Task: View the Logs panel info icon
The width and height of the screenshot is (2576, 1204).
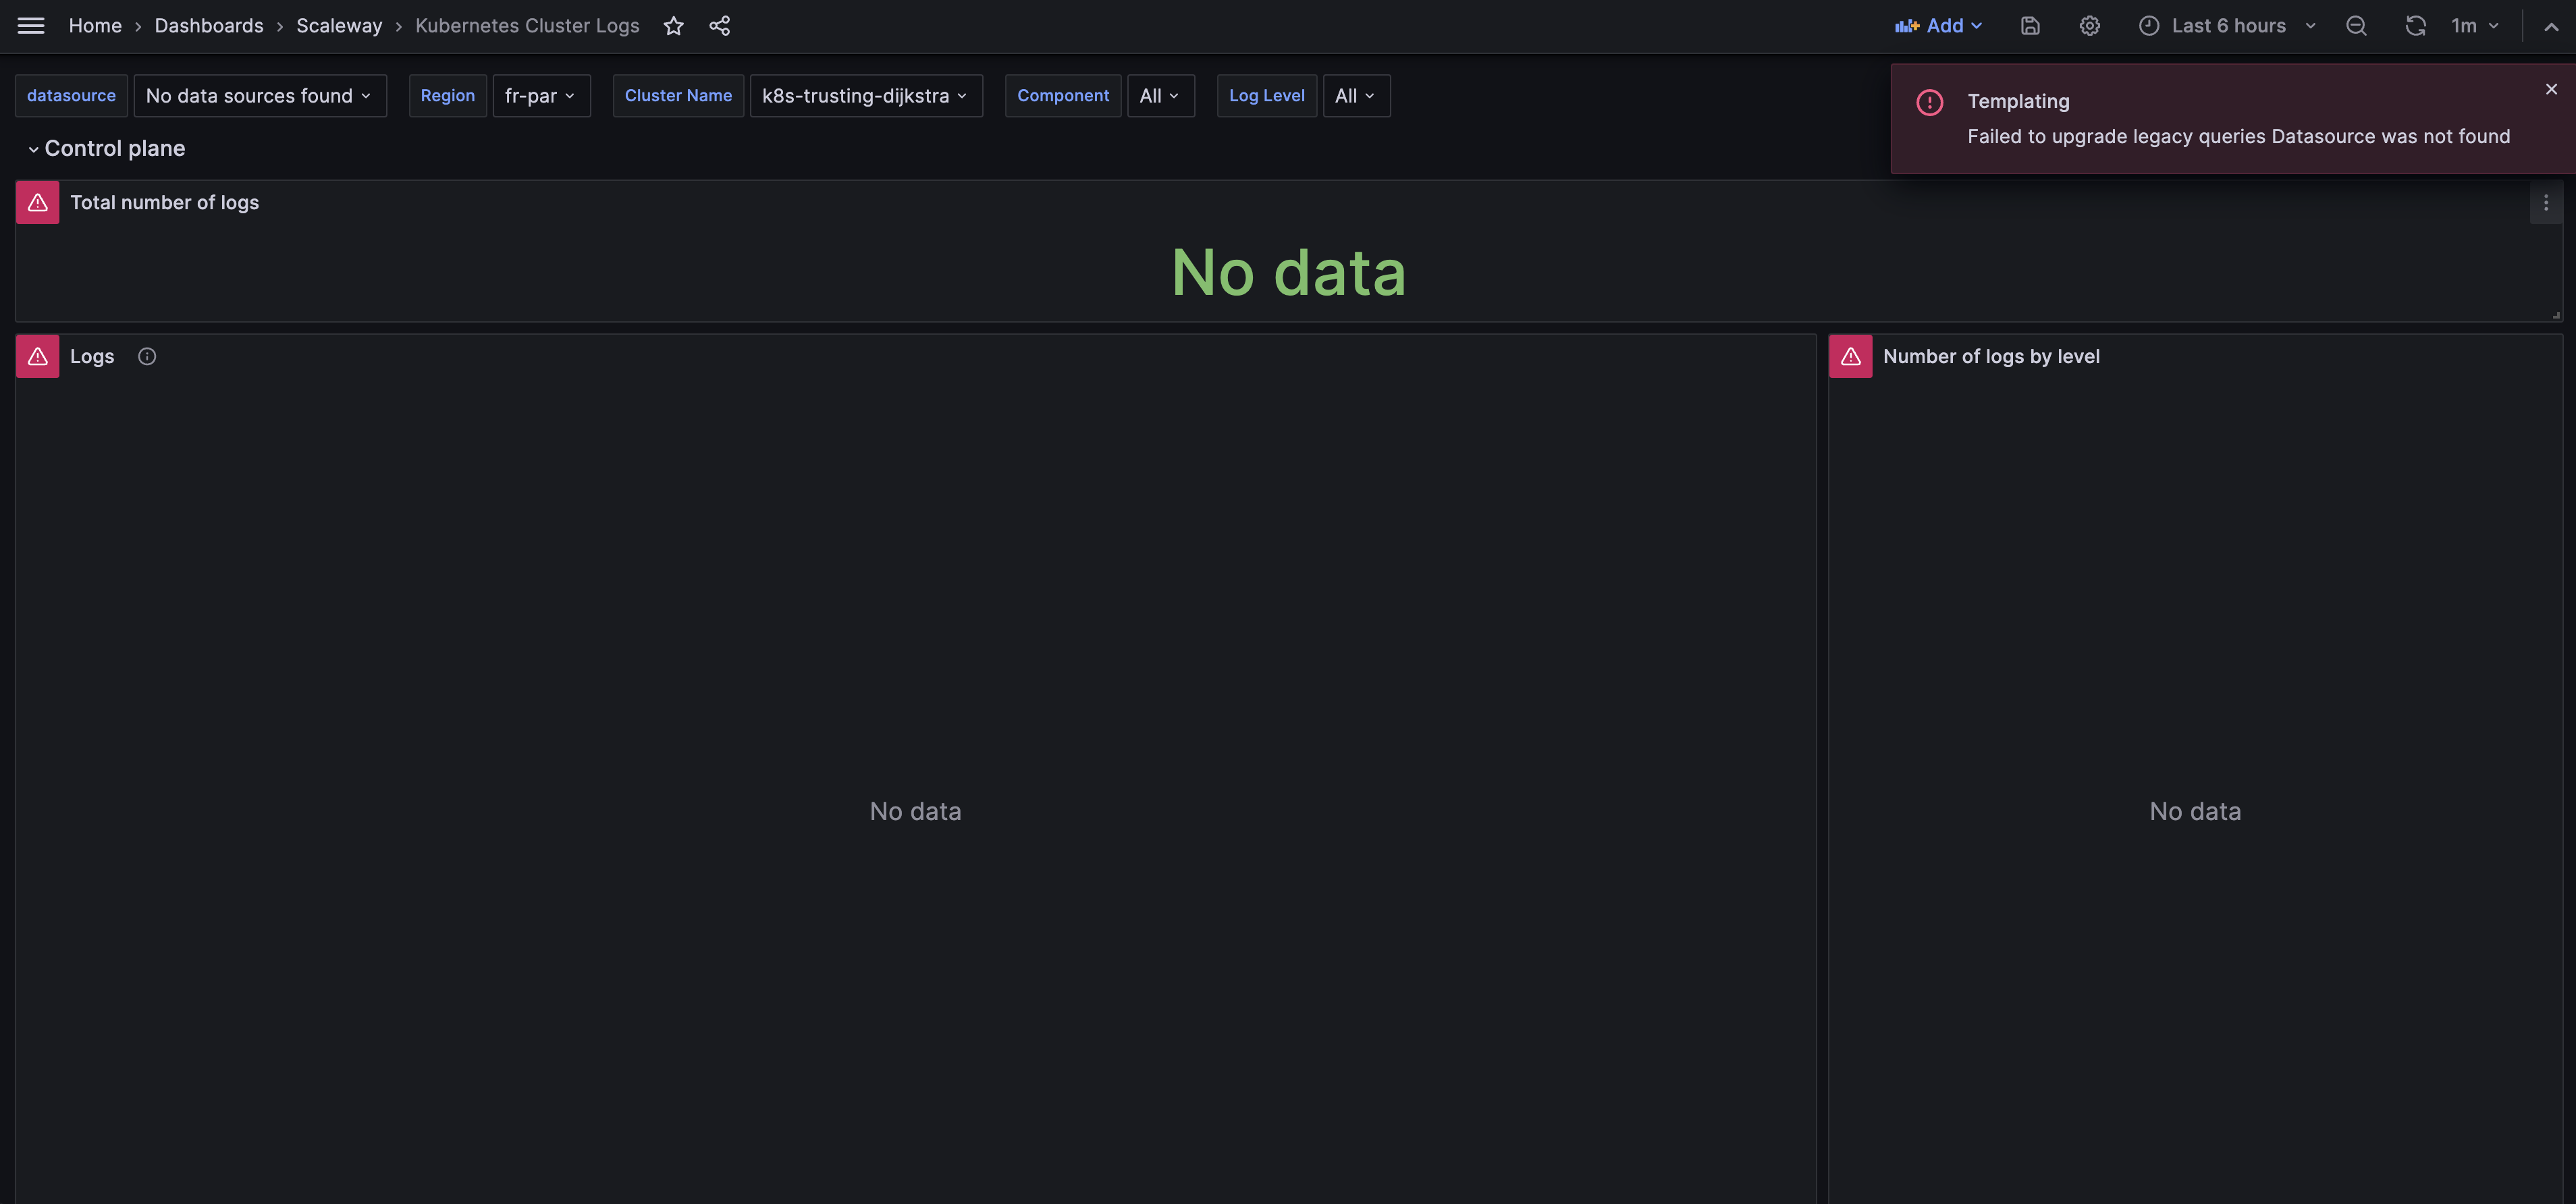Action: pos(147,356)
